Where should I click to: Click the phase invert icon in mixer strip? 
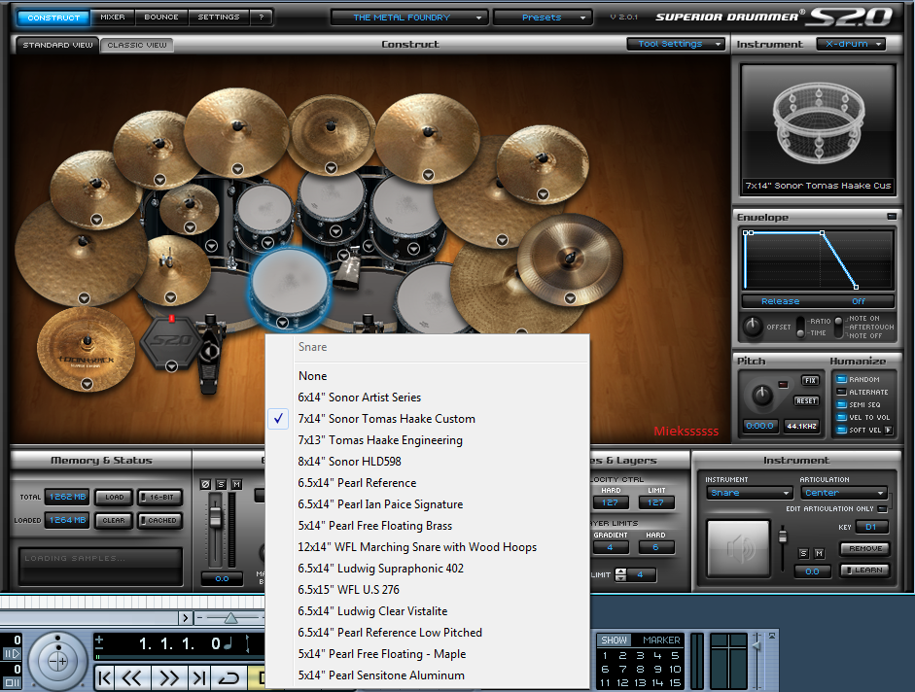point(205,484)
